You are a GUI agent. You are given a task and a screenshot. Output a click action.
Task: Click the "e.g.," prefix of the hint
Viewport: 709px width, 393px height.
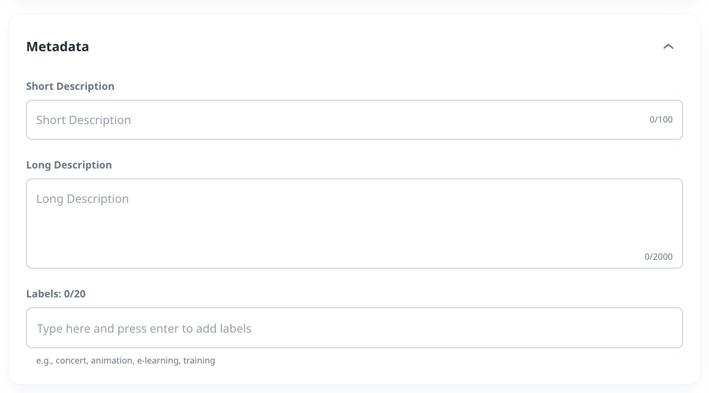44,361
